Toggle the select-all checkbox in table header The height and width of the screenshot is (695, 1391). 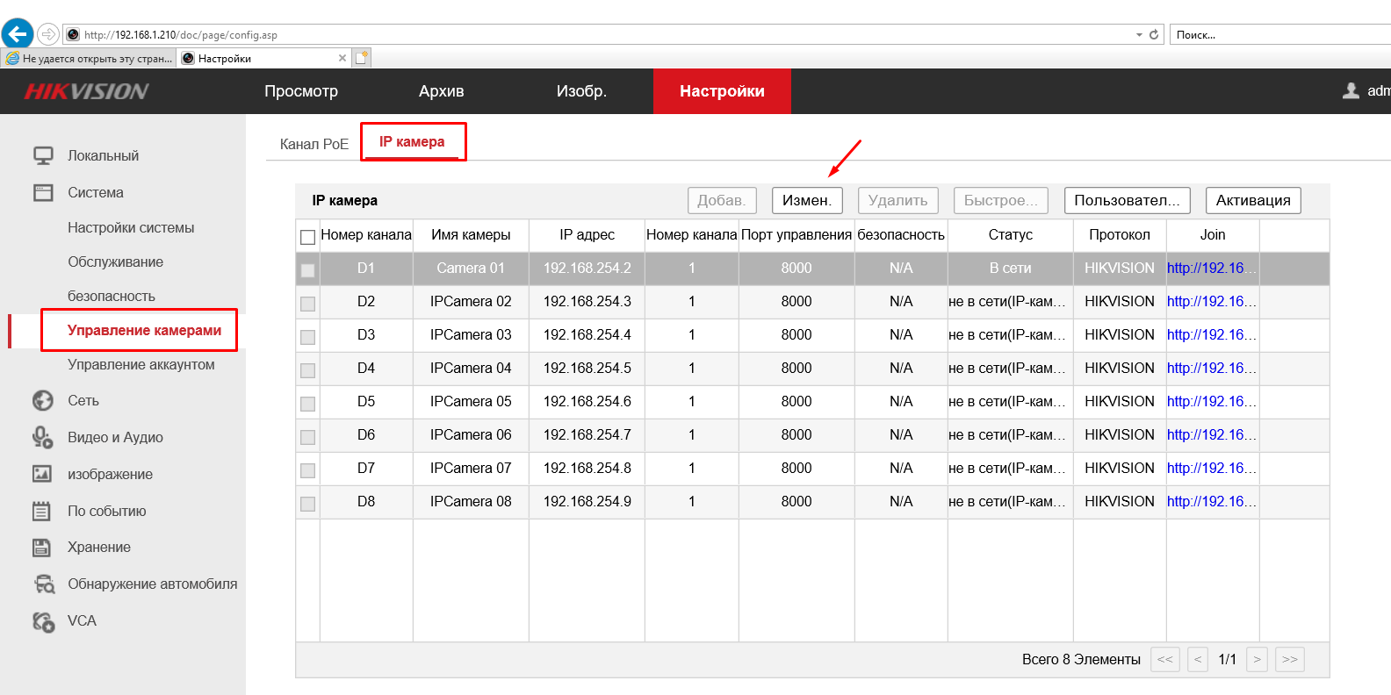(307, 237)
